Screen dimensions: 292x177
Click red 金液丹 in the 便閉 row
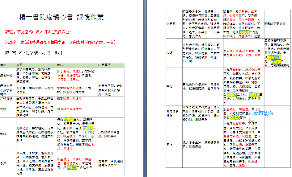click(65, 109)
